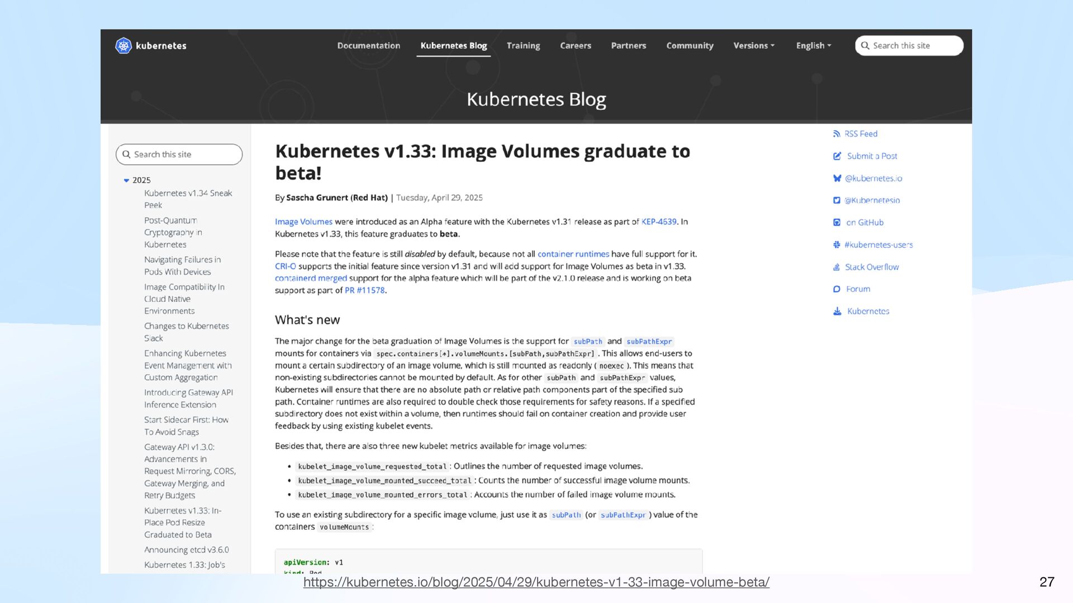Viewport: 1073px width, 603px height.
Task: Open the Partners nav item
Action: click(628, 46)
